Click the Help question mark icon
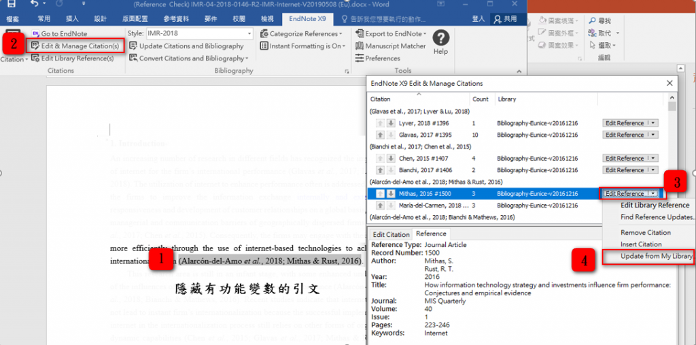This screenshot has height=345, width=696. click(440, 38)
